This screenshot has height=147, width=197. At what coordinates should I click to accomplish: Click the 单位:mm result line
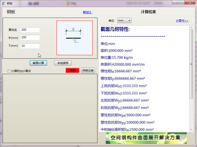tap(108, 44)
